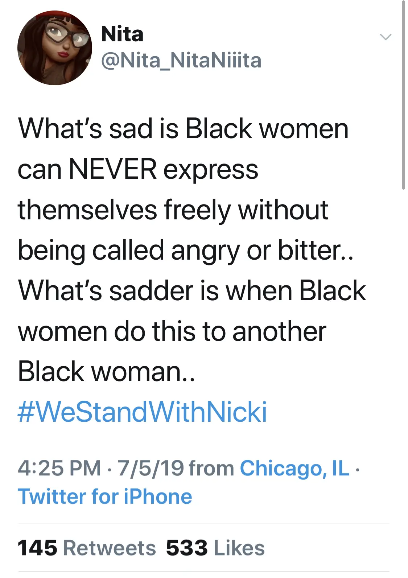Click the Chicago, IL location link
Viewport: 408px width, 578px height.
click(x=294, y=468)
